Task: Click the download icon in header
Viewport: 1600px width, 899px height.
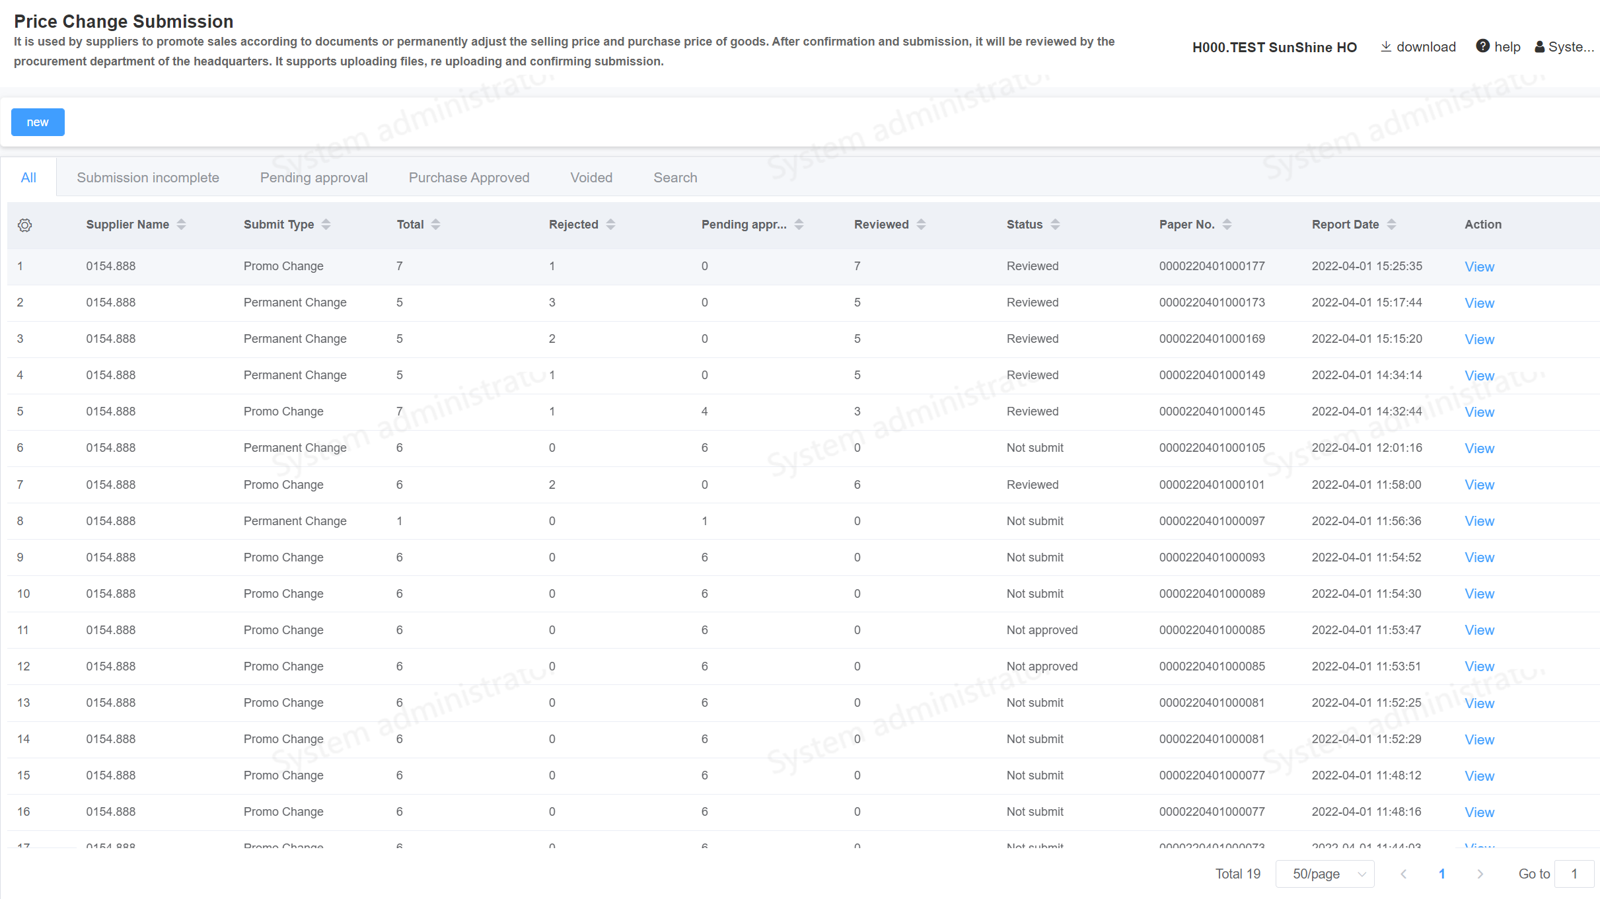Action: click(x=1386, y=46)
